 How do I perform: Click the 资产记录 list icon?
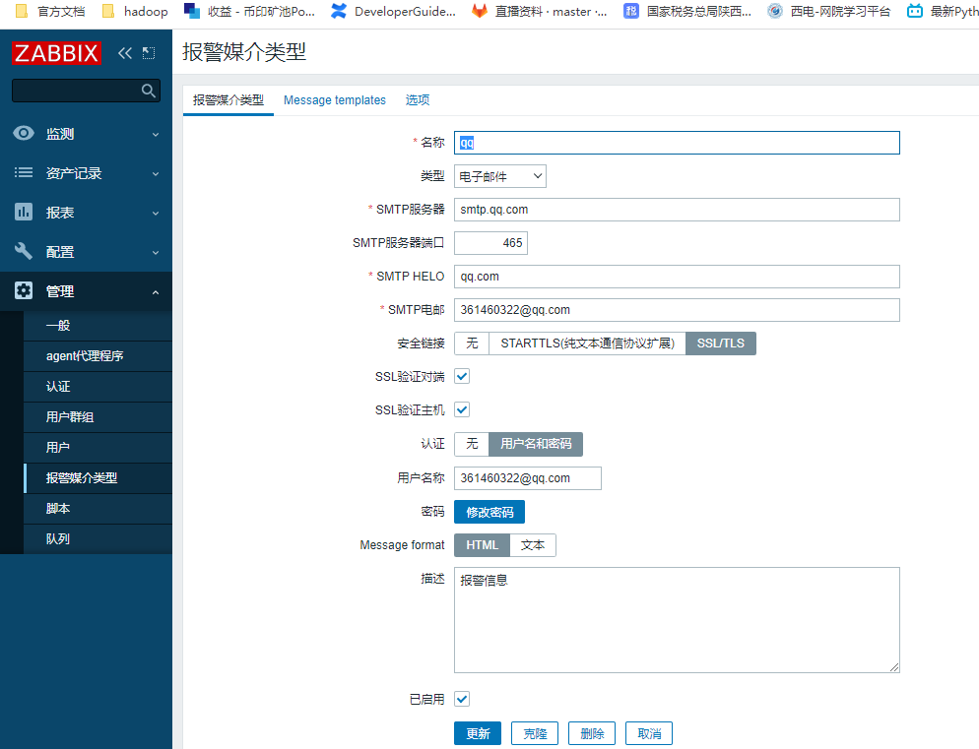tap(24, 172)
